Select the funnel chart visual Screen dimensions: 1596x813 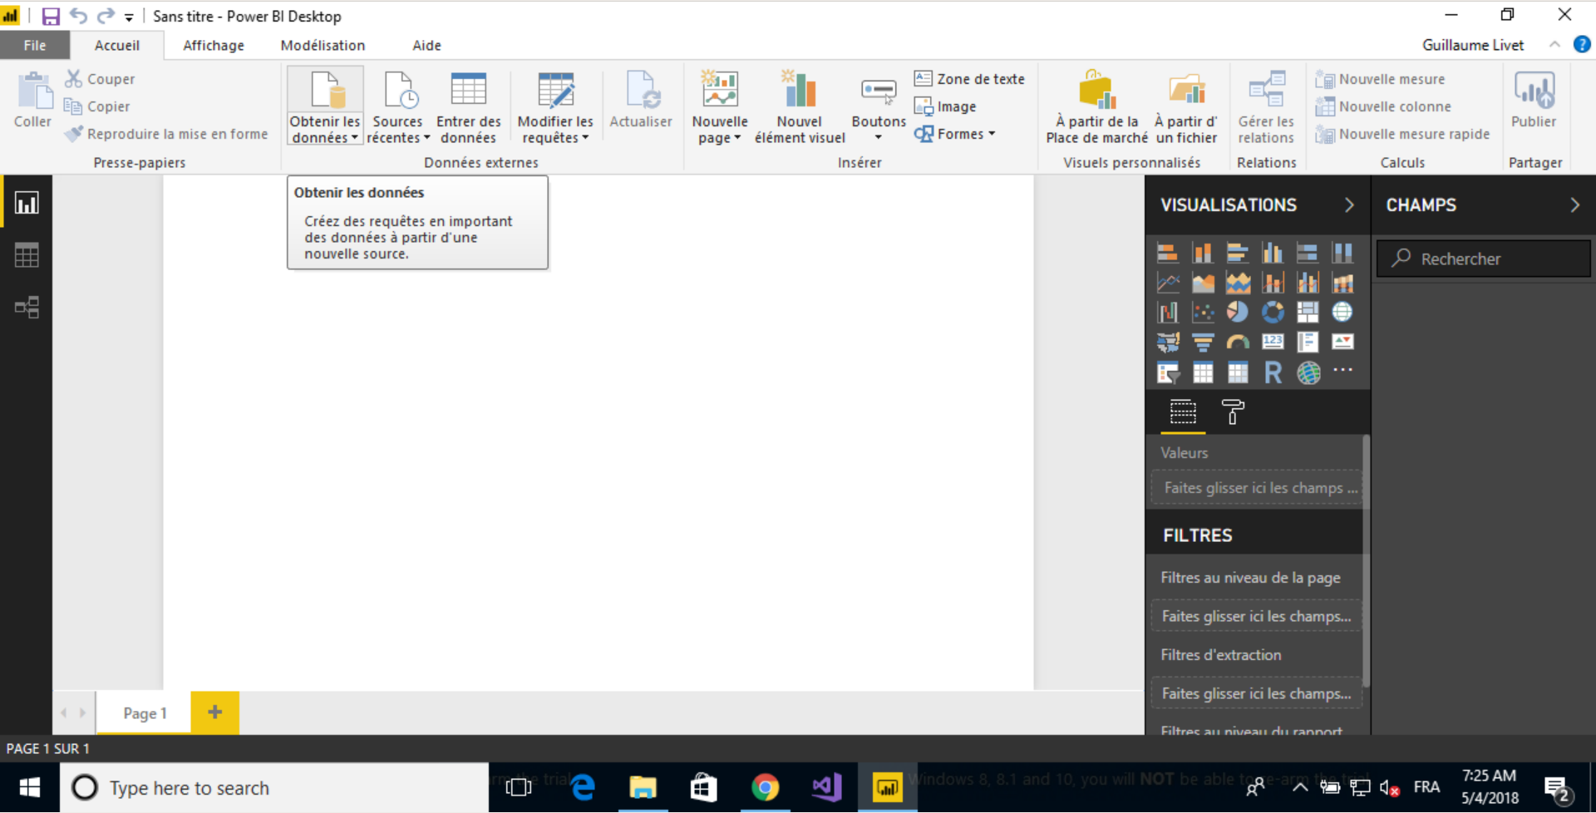click(1203, 342)
